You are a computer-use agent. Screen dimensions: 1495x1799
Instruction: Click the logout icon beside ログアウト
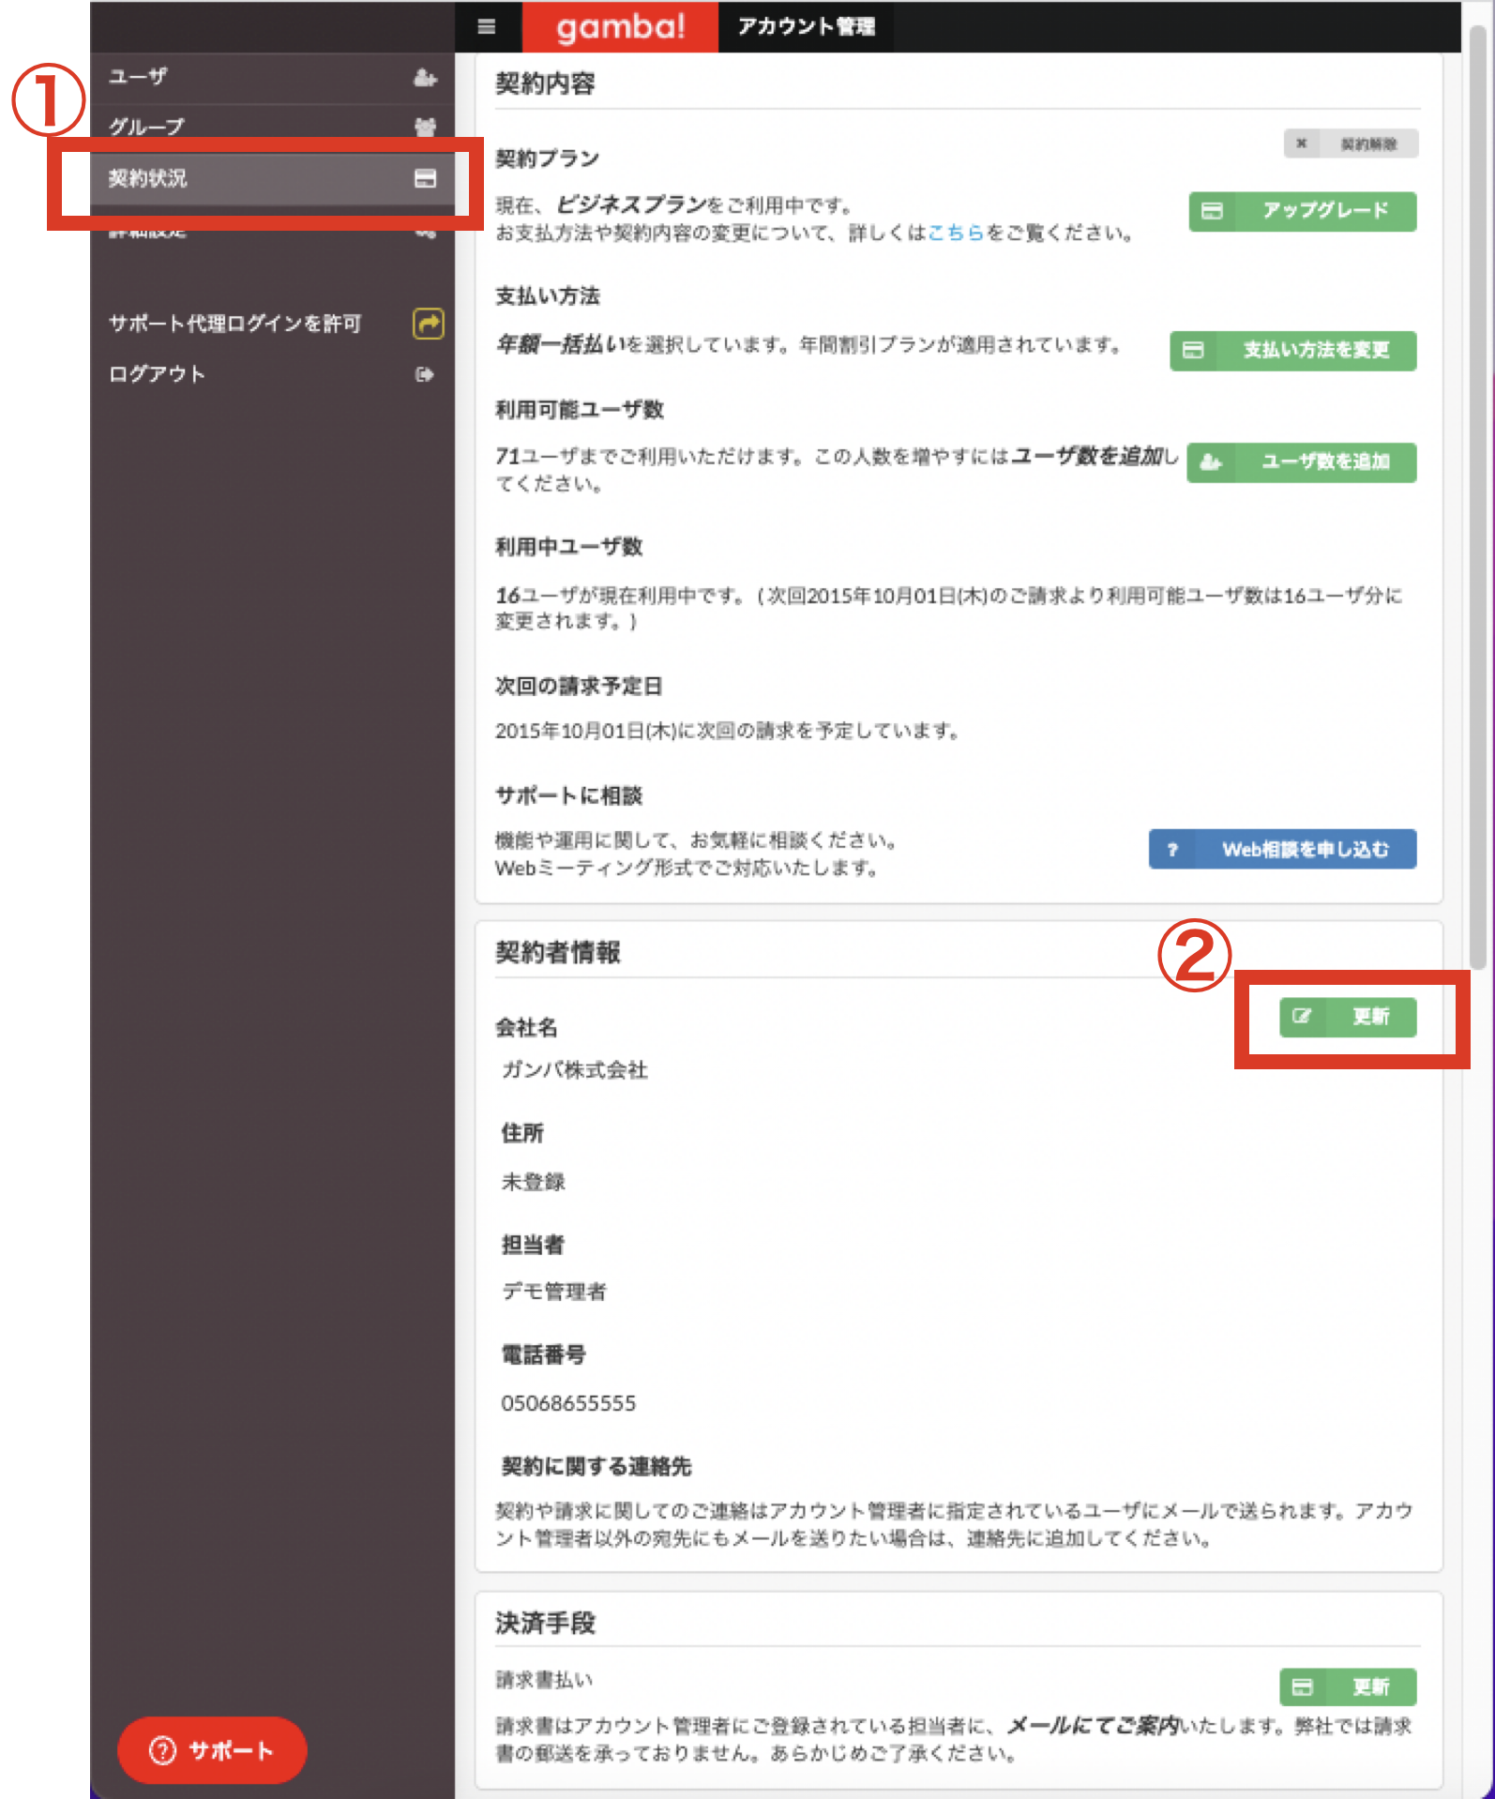(425, 374)
